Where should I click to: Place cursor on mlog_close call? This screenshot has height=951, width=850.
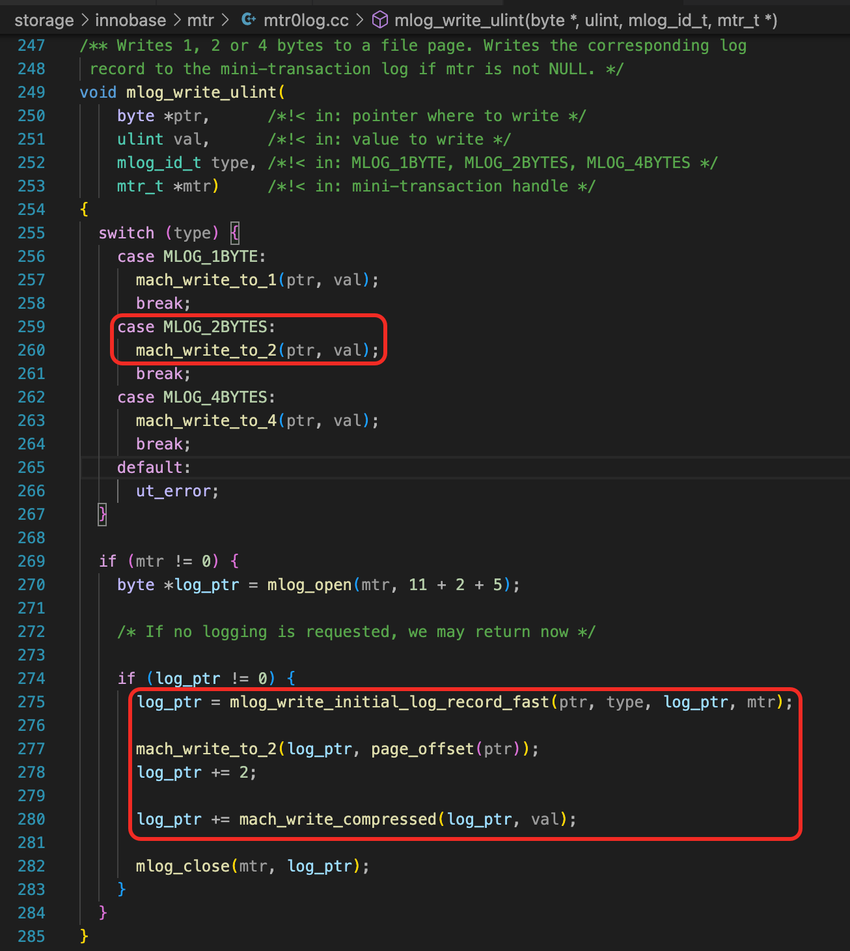[182, 866]
